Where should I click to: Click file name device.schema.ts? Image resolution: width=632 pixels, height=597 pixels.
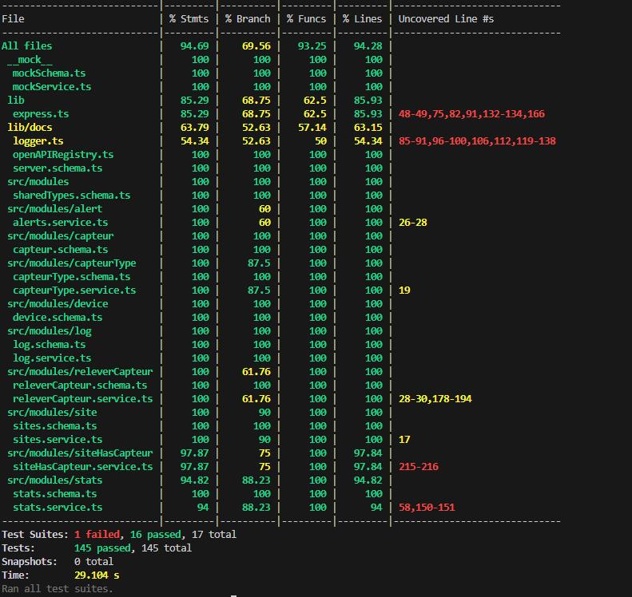click(58, 318)
